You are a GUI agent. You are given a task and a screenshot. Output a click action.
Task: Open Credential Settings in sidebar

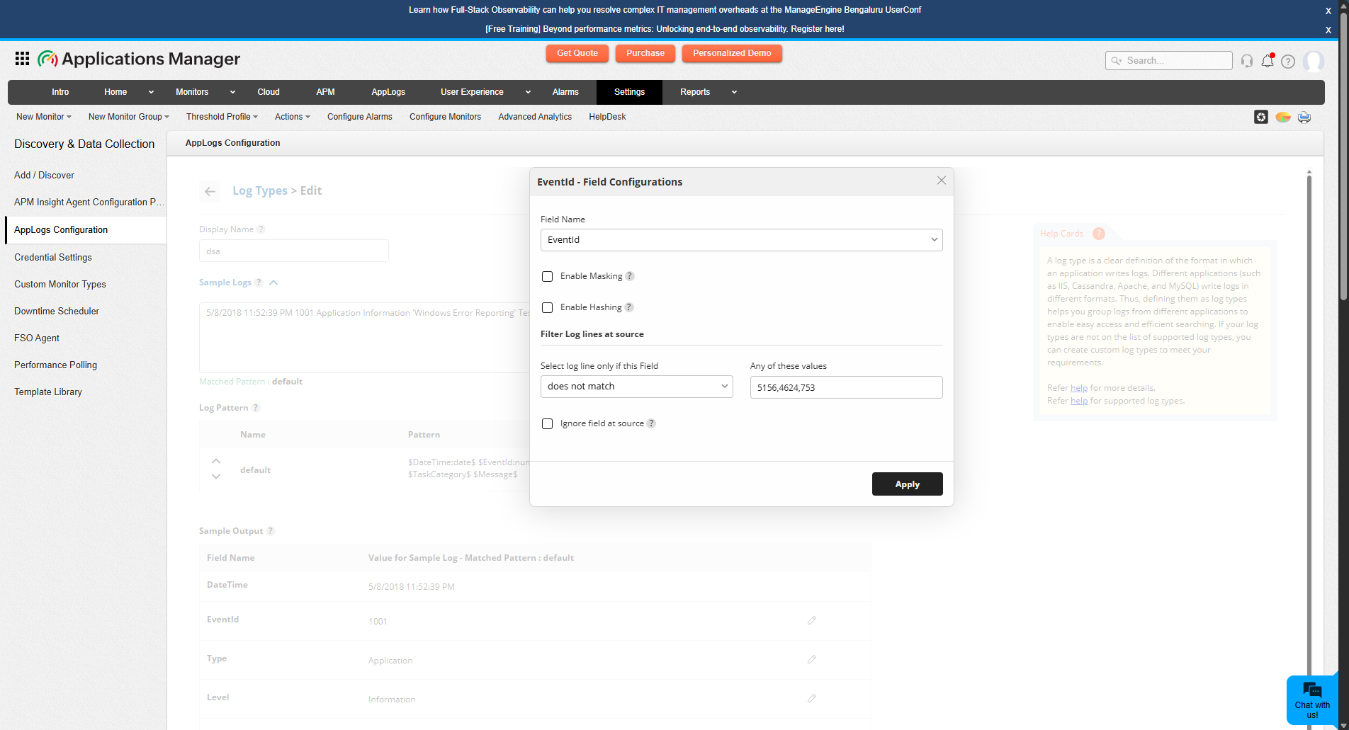click(x=53, y=257)
